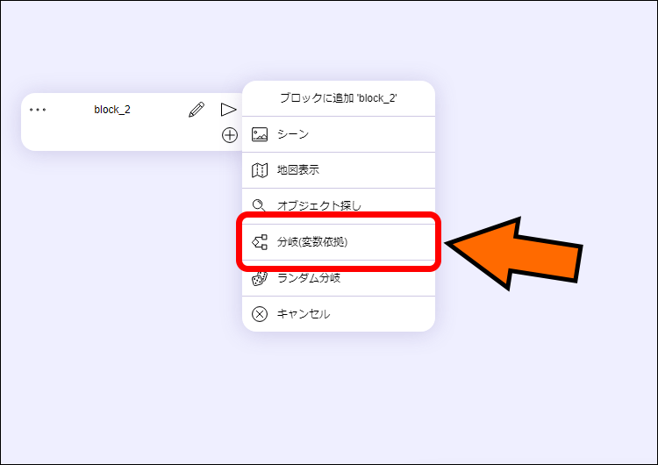
Task: Choose 地図表示 from the add menu
Action: pos(298,170)
